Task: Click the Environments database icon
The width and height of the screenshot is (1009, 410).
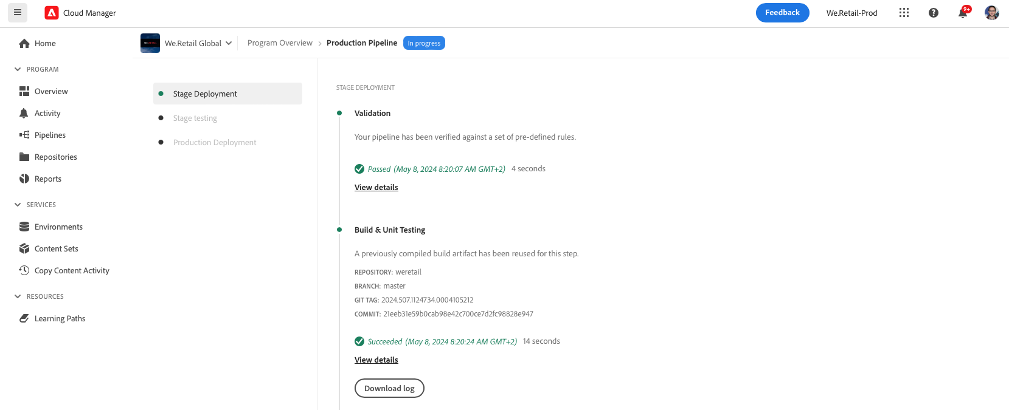Action: point(24,227)
